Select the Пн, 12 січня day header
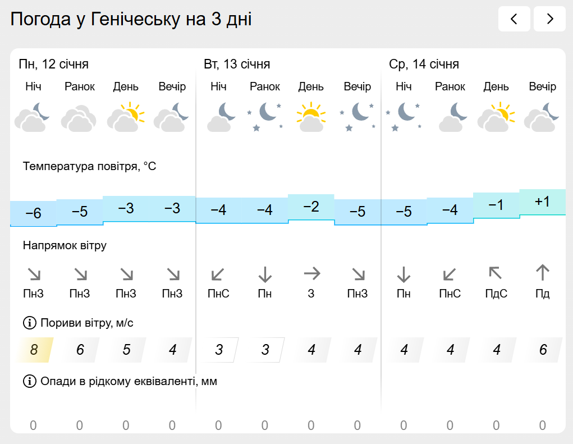Image resolution: width=573 pixels, height=444 pixels. tap(53, 64)
